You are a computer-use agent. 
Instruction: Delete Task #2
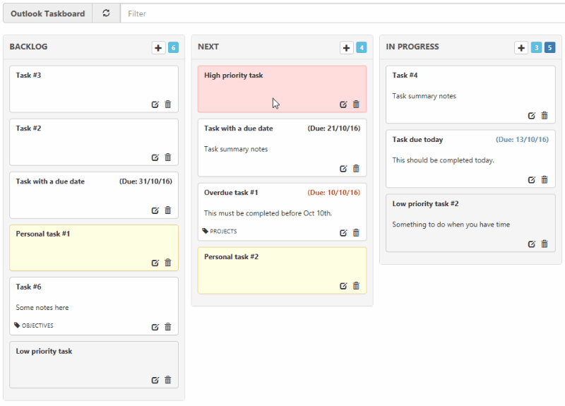click(x=168, y=157)
